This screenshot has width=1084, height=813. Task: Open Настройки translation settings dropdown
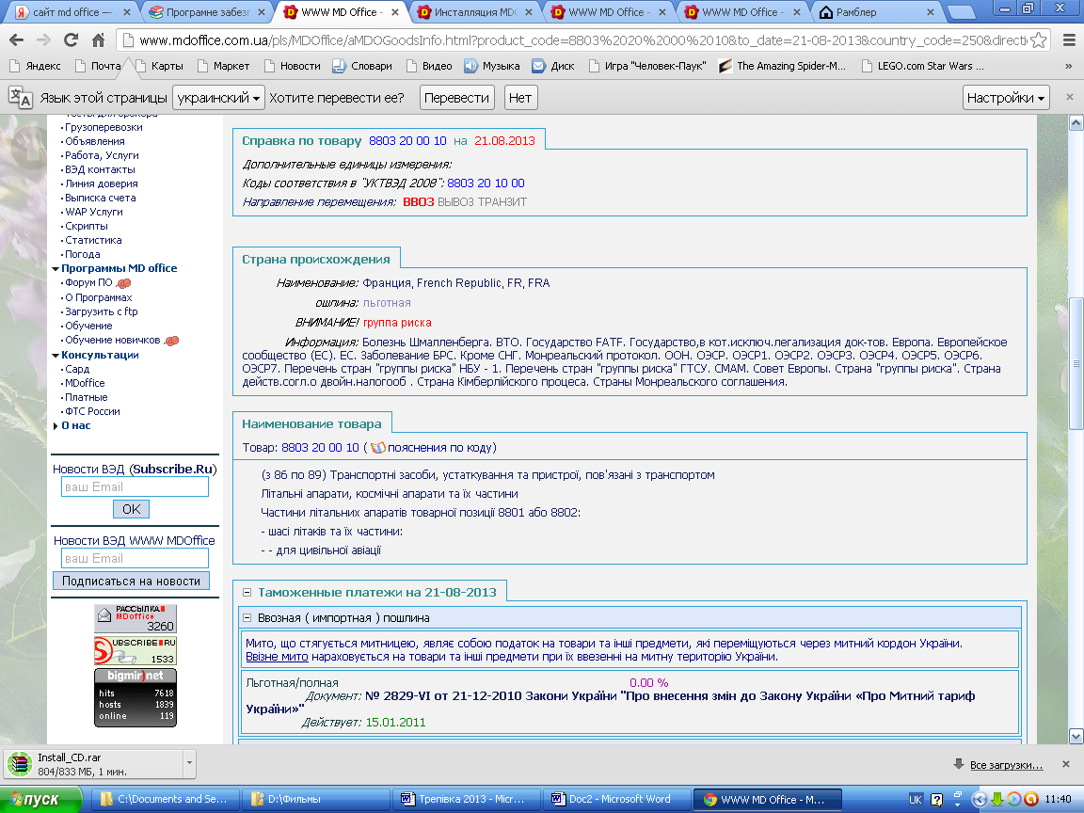pos(1006,98)
